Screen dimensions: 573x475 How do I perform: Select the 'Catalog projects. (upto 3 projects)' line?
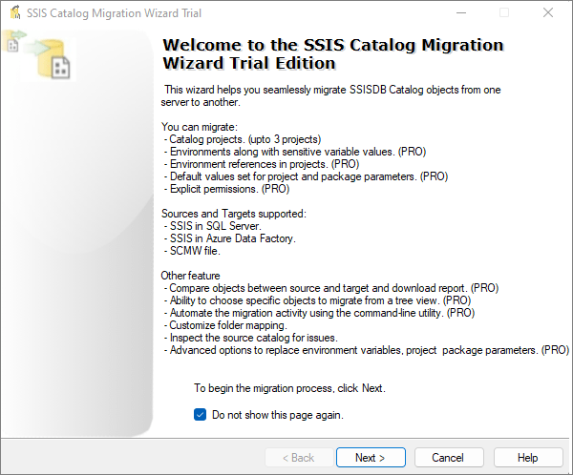(243, 139)
